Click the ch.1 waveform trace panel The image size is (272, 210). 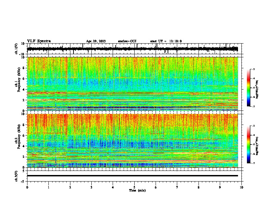134,49
